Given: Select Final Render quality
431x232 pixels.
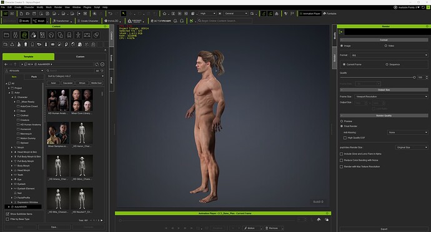Looking at the screenshot, I should (x=342, y=126).
